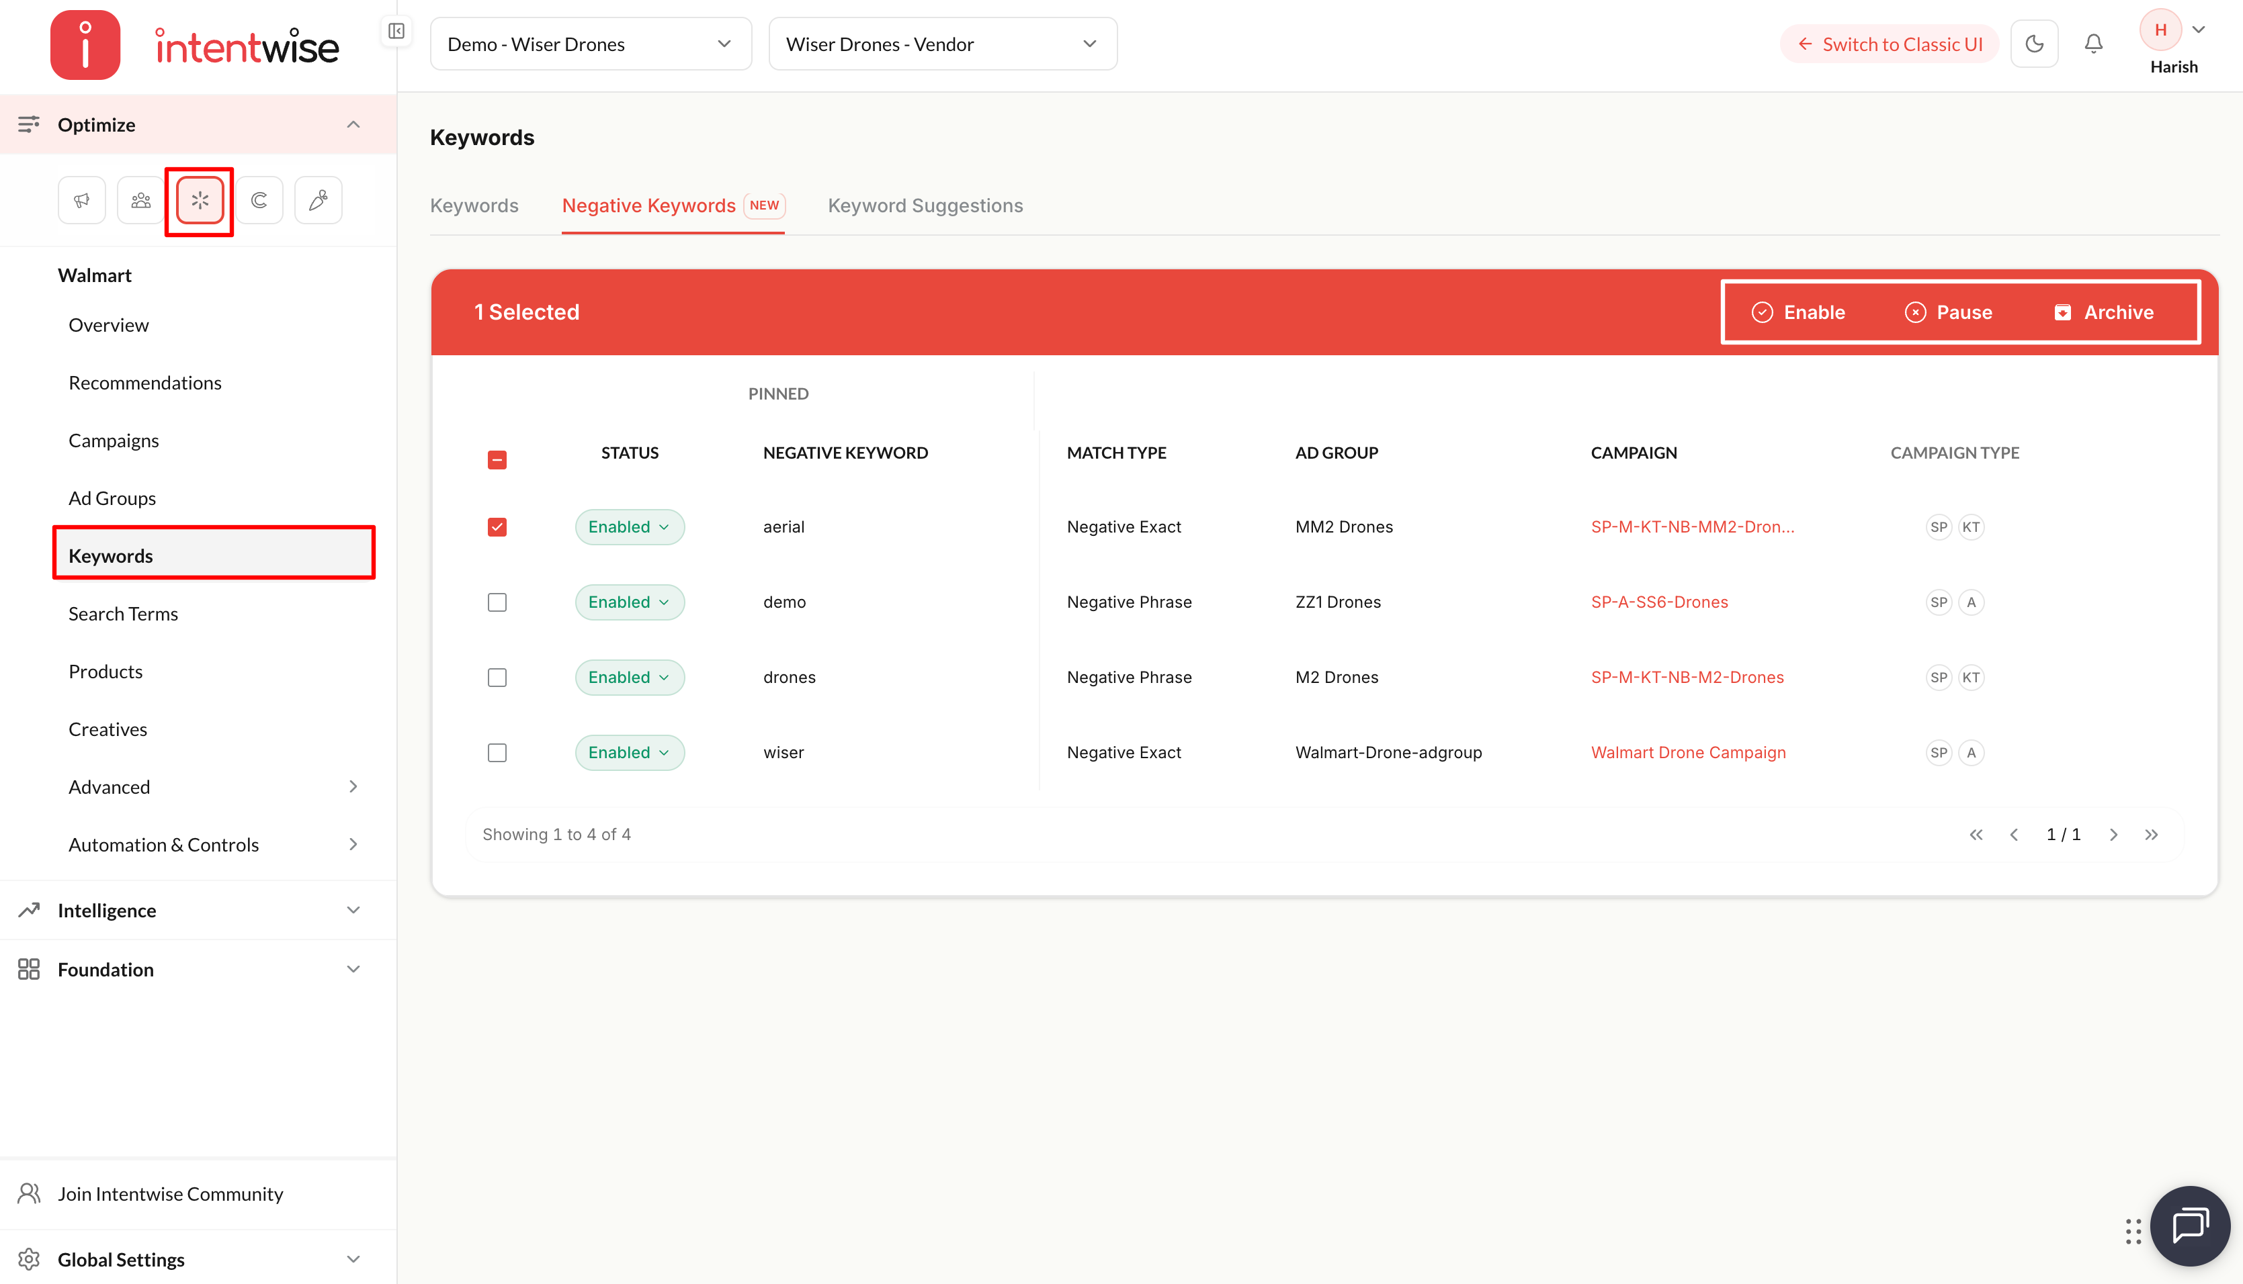Expand the Global Settings section
2243x1284 pixels.
pyautogui.click(x=354, y=1259)
